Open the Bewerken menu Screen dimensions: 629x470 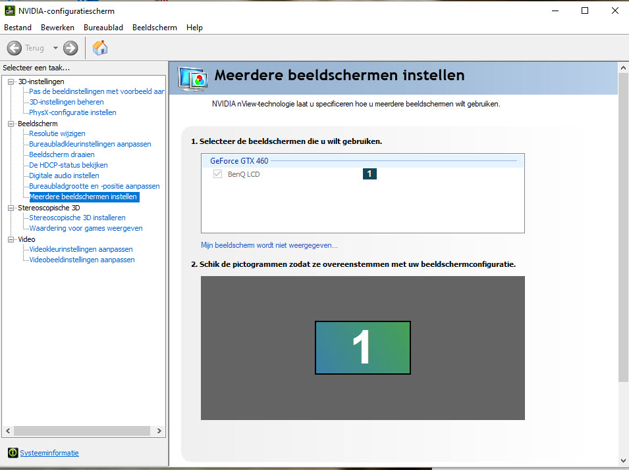coord(57,27)
